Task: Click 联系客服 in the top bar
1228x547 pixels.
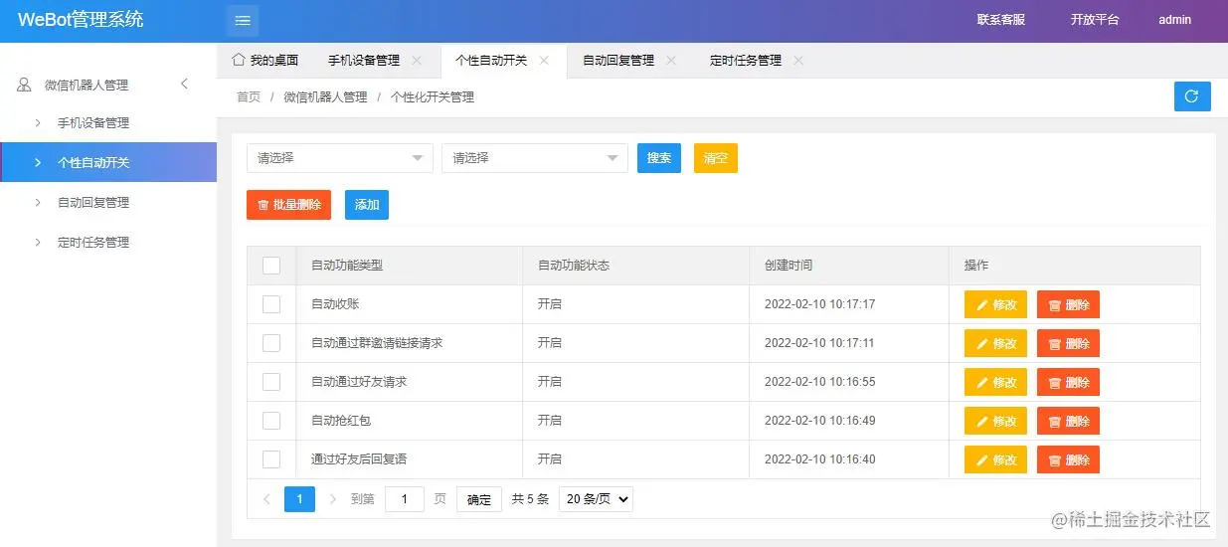Action: [1000, 20]
